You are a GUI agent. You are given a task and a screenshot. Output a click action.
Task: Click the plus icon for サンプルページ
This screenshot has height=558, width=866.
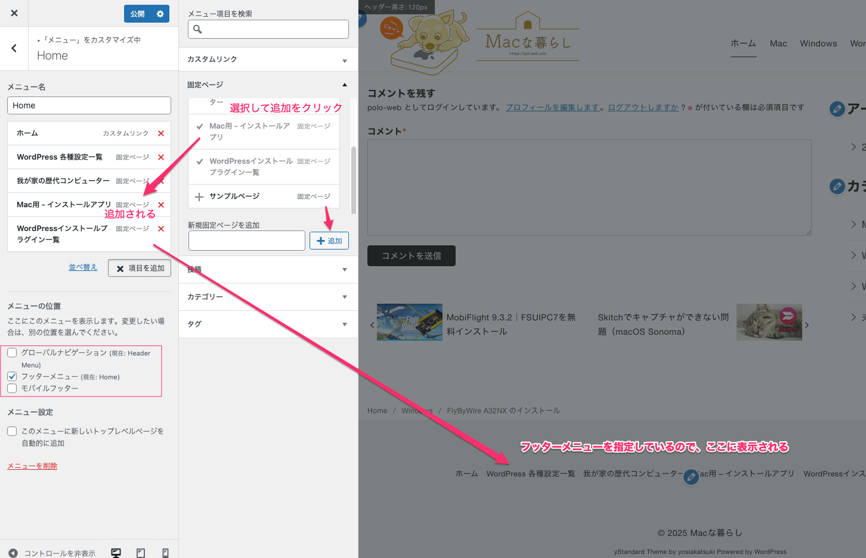(199, 197)
